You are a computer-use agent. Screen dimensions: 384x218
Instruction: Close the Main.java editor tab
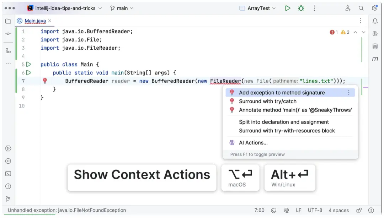[50, 21]
